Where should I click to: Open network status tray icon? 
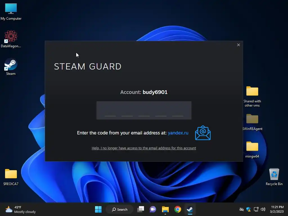coord(256,209)
